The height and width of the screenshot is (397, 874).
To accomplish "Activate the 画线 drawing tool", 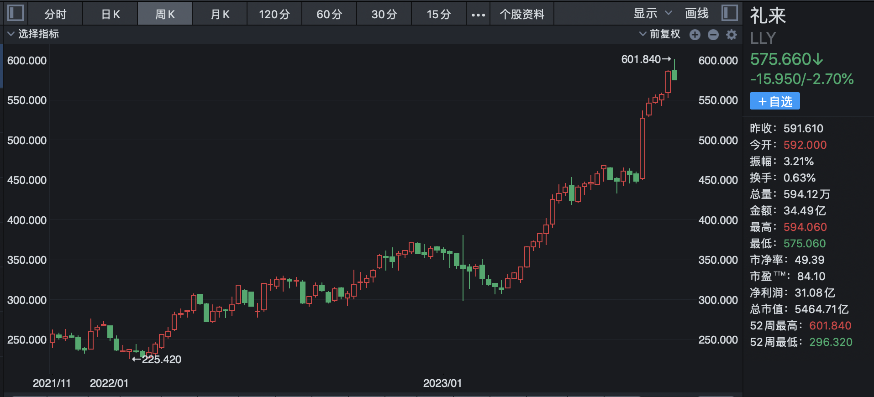I will pyautogui.click(x=697, y=13).
